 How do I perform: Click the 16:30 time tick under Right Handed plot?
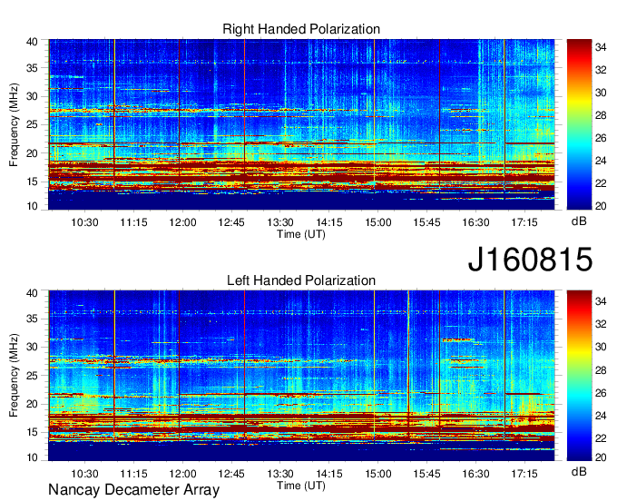pyautogui.click(x=475, y=222)
